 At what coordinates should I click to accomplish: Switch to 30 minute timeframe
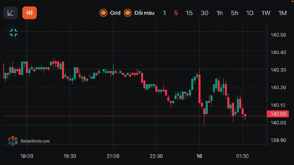click(x=204, y=13)
